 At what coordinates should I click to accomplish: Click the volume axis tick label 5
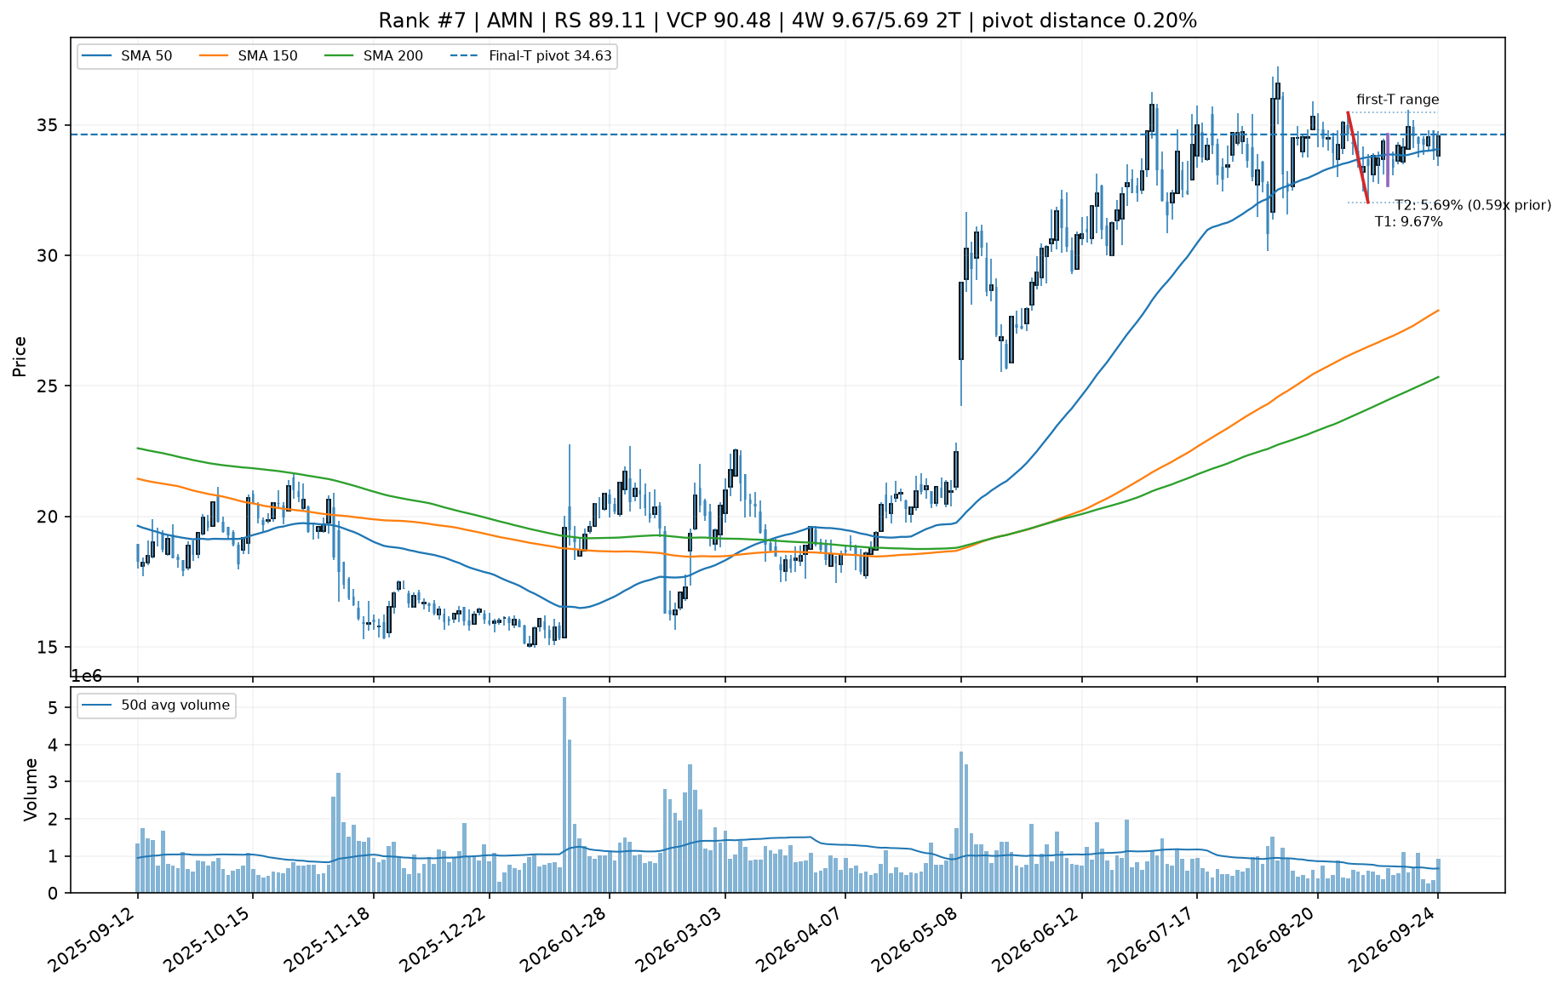tap(53, 708)
